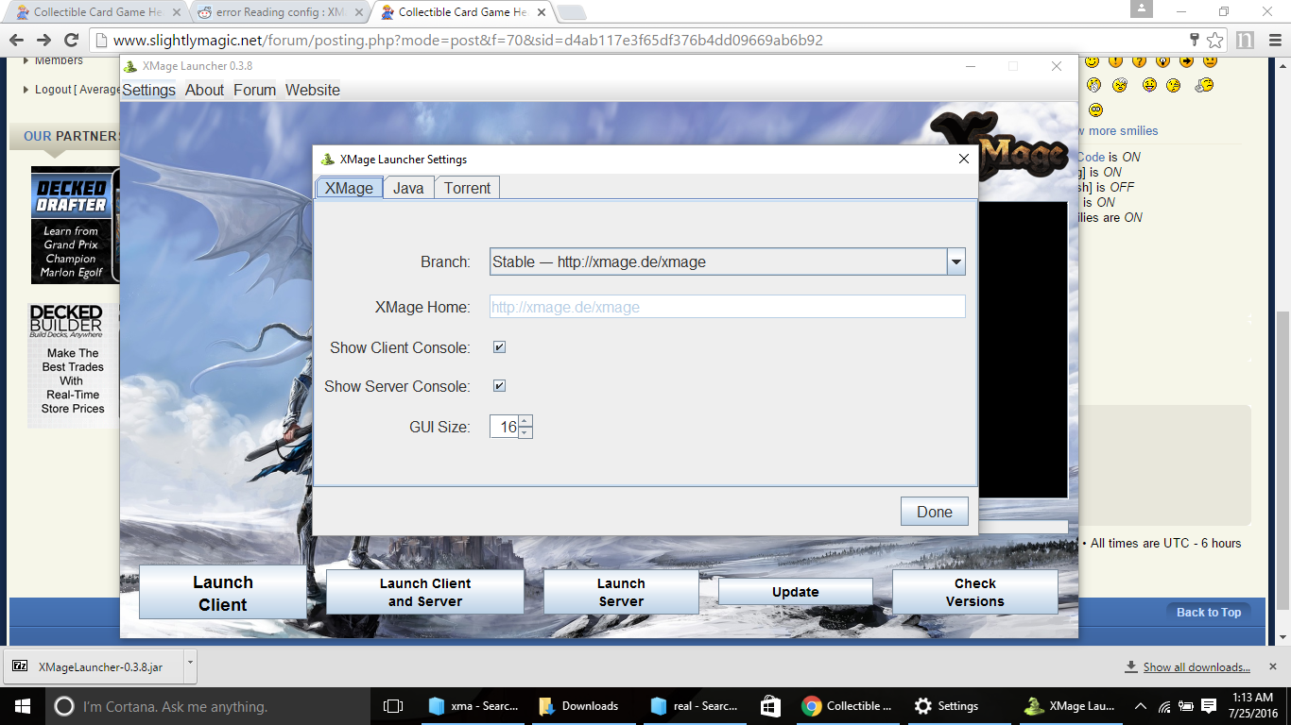Click the Back to Top button
Viewport: 1291px width, 725px height.
pyautogui.click(x=1209, y=613)
